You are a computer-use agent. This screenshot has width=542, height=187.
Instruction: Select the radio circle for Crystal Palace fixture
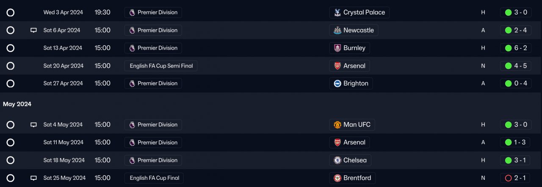coord(11,13)
